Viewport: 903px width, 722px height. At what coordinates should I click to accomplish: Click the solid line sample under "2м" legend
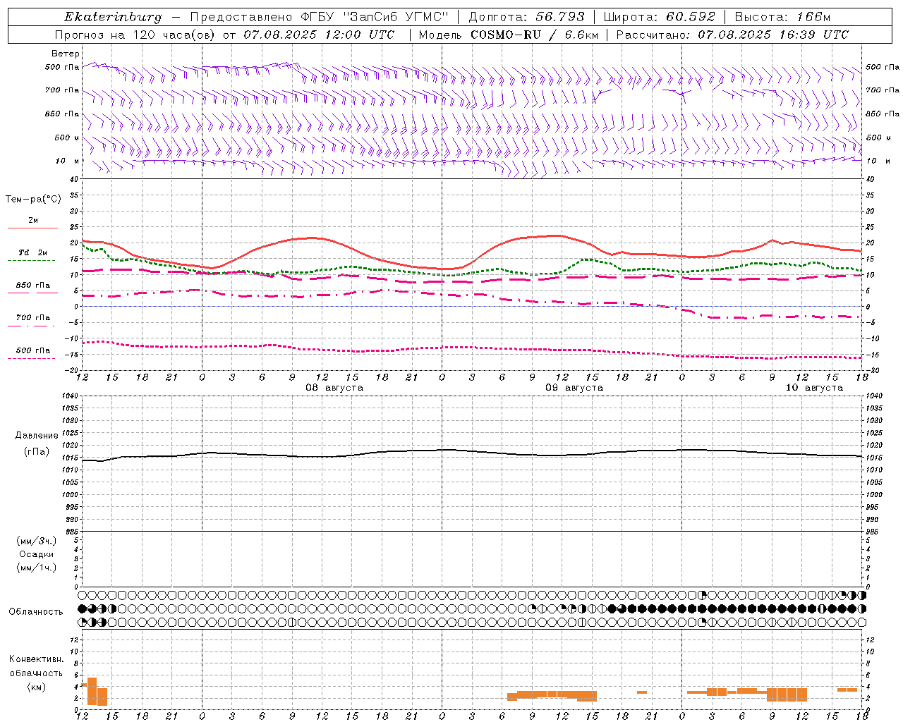32,228
